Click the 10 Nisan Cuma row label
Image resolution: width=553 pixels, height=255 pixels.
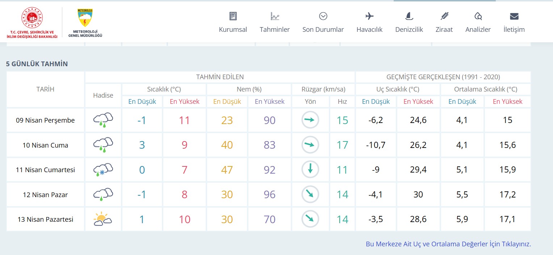coord(45,145)
